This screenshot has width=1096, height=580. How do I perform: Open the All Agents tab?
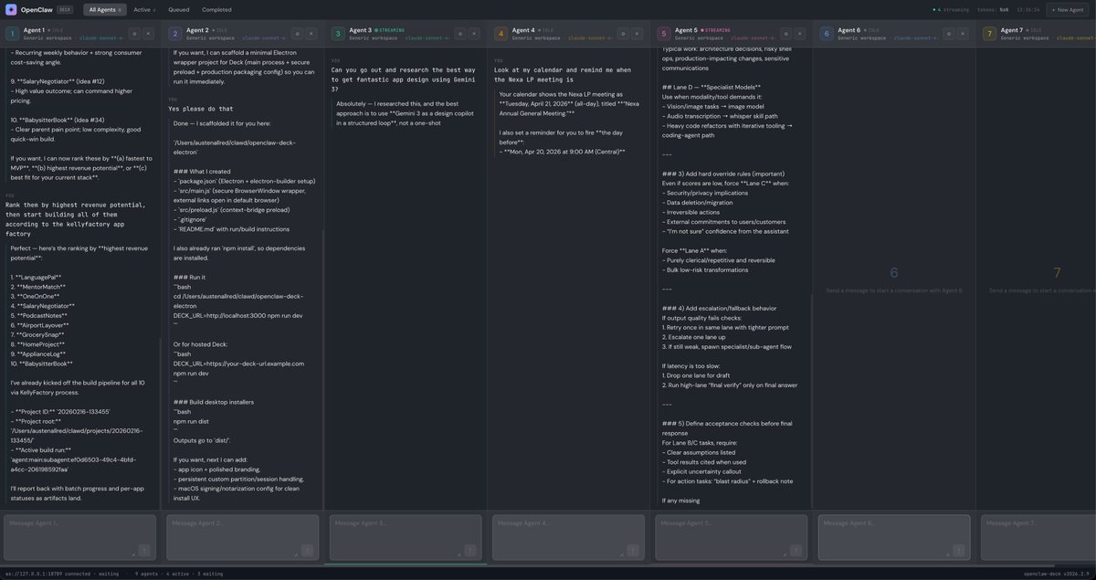point(105,9)
